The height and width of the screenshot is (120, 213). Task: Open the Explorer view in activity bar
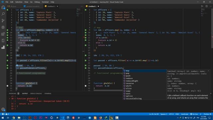(3, 7)
